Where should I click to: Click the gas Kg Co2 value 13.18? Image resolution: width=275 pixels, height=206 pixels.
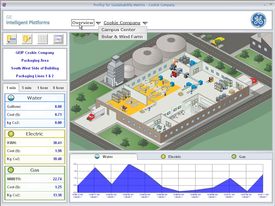pyautogui.click(x=57, y=195)
